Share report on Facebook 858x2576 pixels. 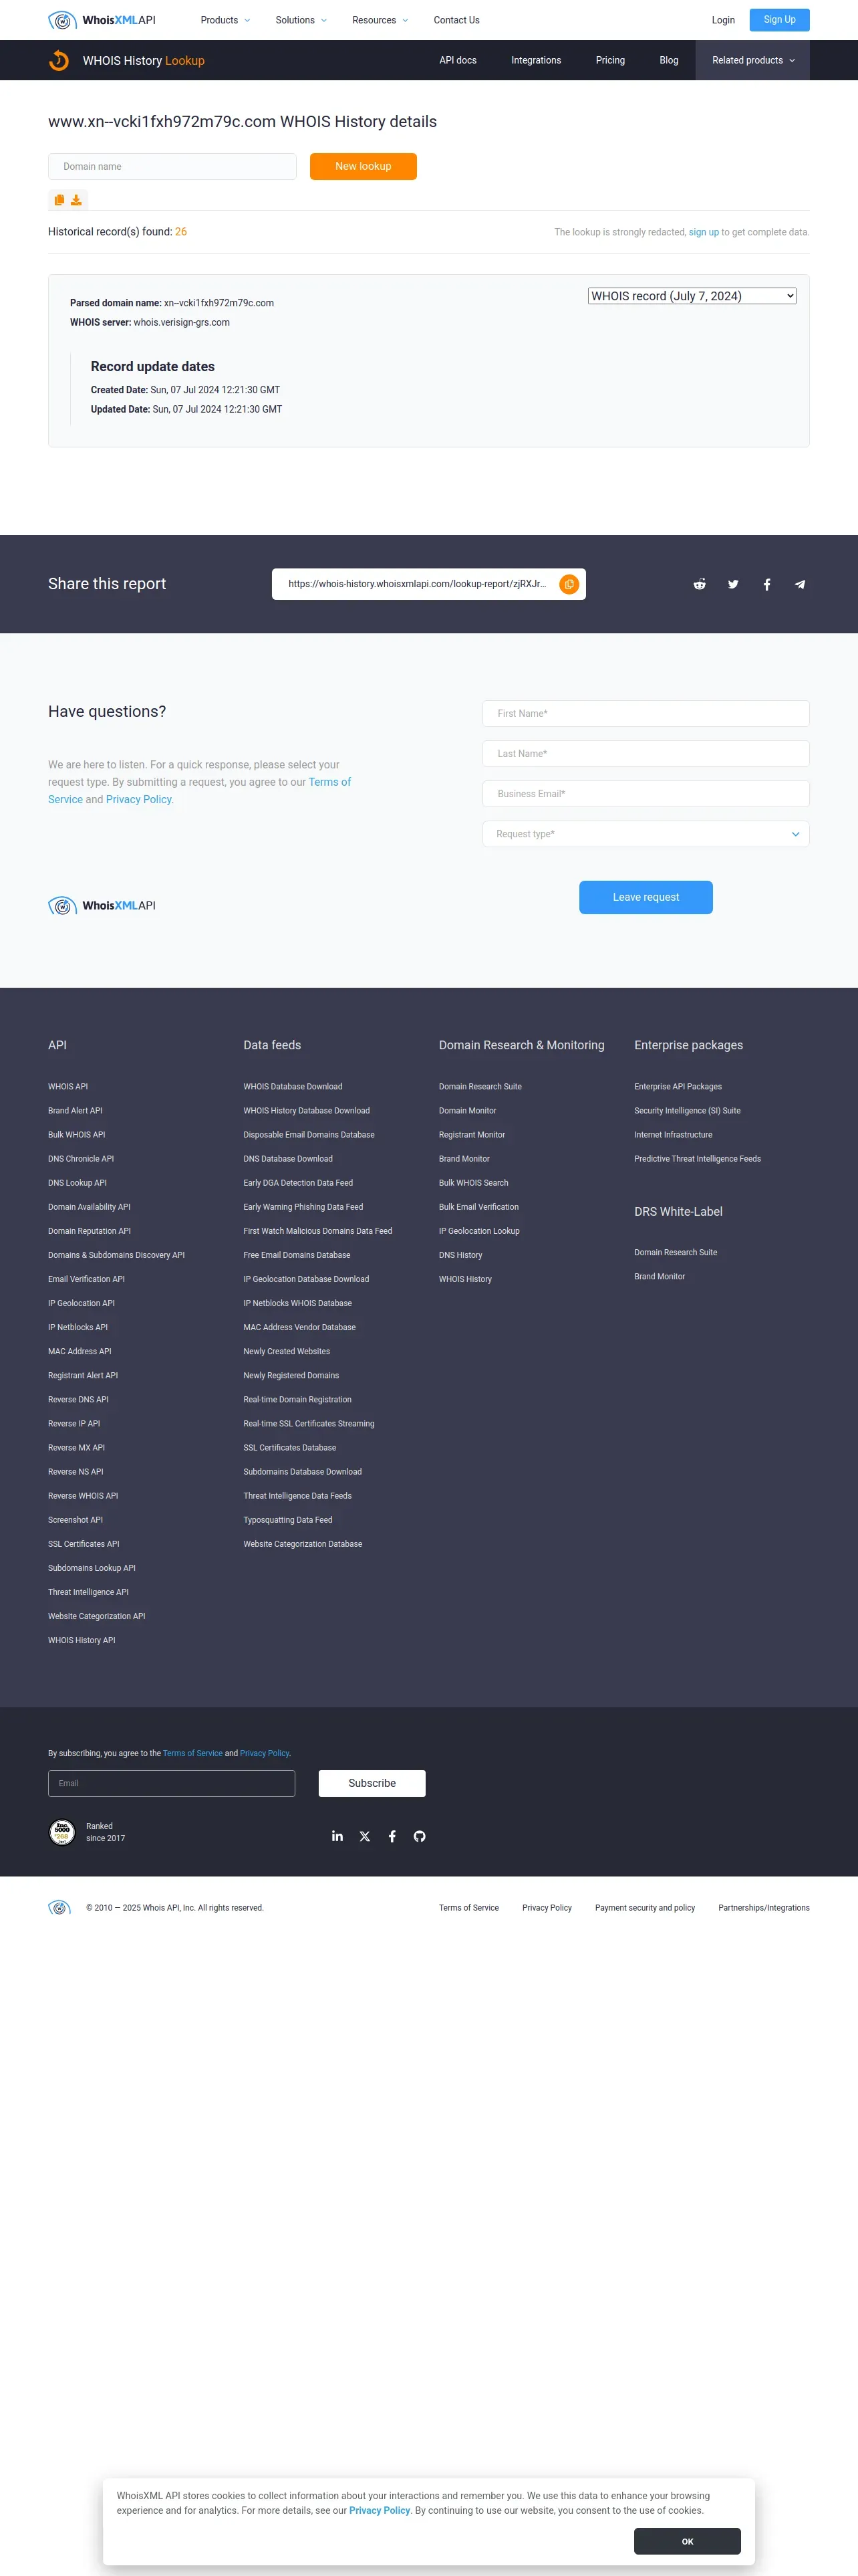(x=767, y=584)
